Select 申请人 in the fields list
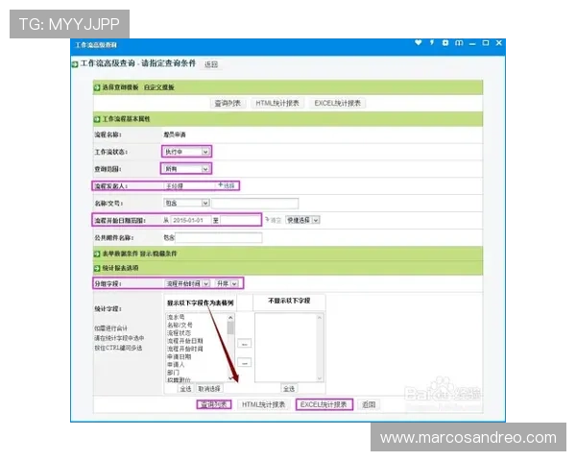 coord(176,365)
